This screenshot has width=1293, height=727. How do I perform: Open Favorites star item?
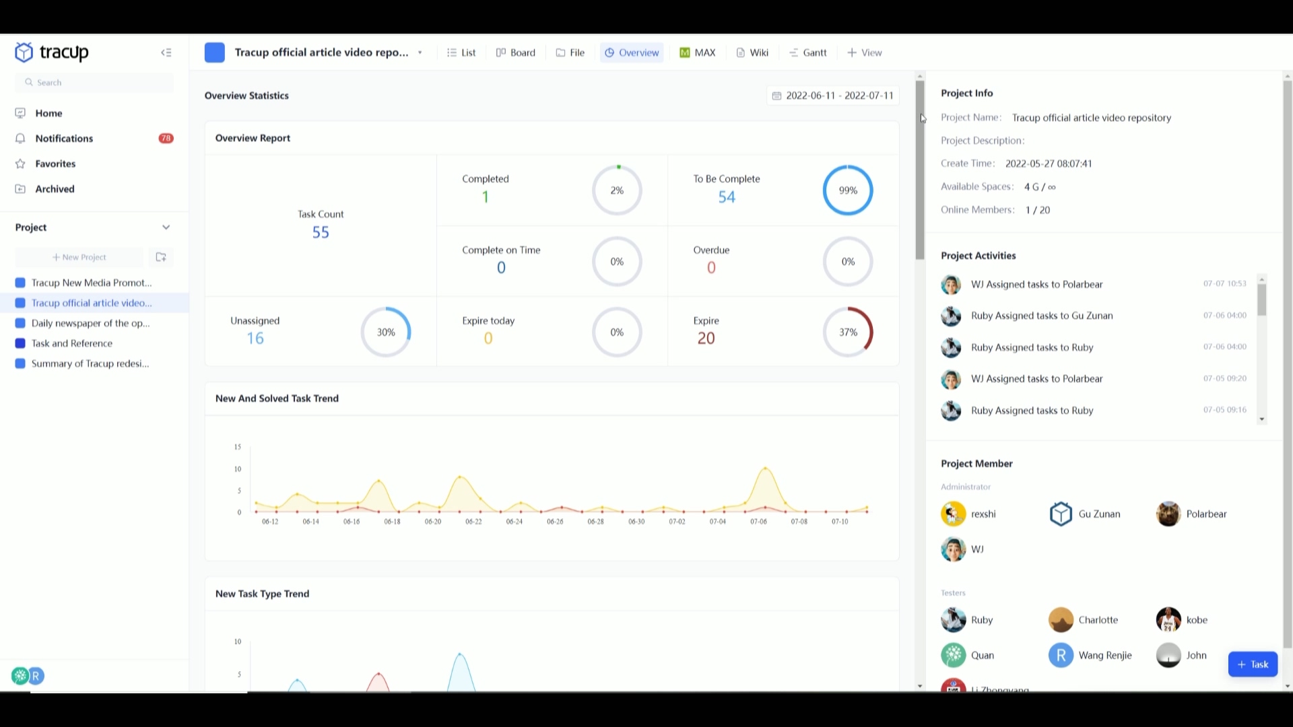(21, 164)
